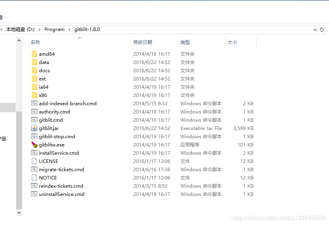
Task: Select file authority.cmd
Action: [x=54, y=112]
